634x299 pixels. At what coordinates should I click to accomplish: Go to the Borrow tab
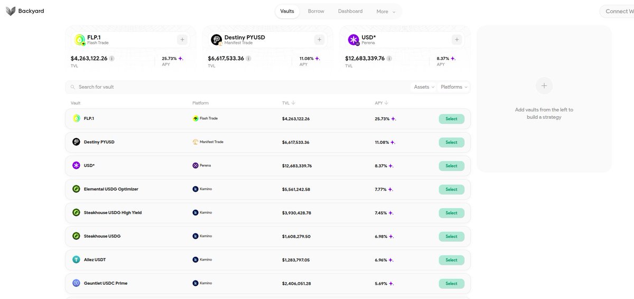pos(316,11)
